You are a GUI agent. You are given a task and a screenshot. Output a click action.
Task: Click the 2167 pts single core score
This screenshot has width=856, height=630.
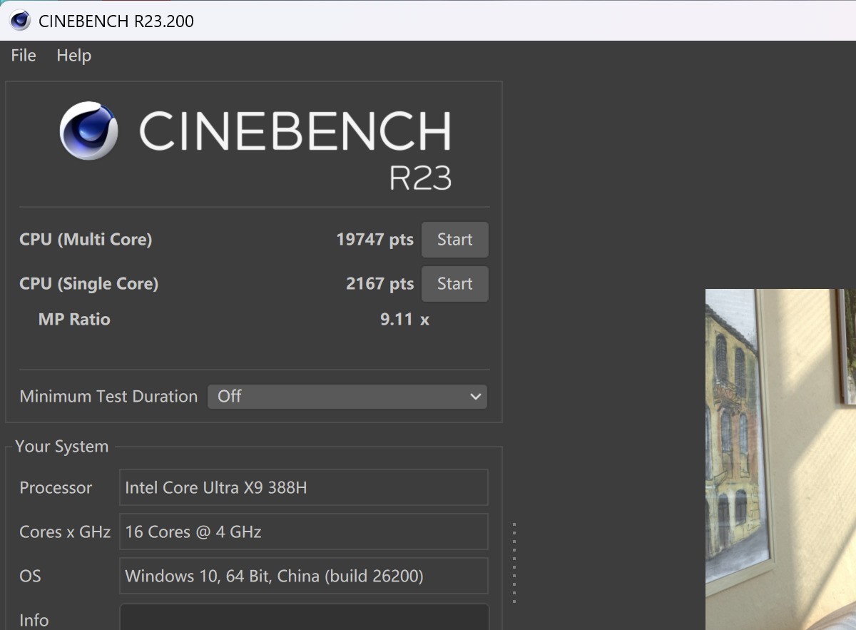click(x=379, y=284)
